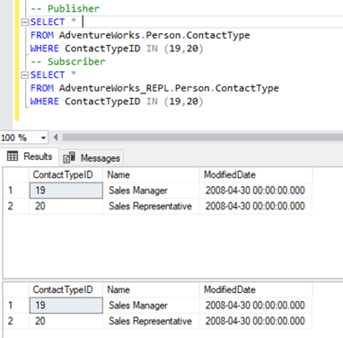
Task: Select Sales Representative in second result grid
Action: coord(151,321)
